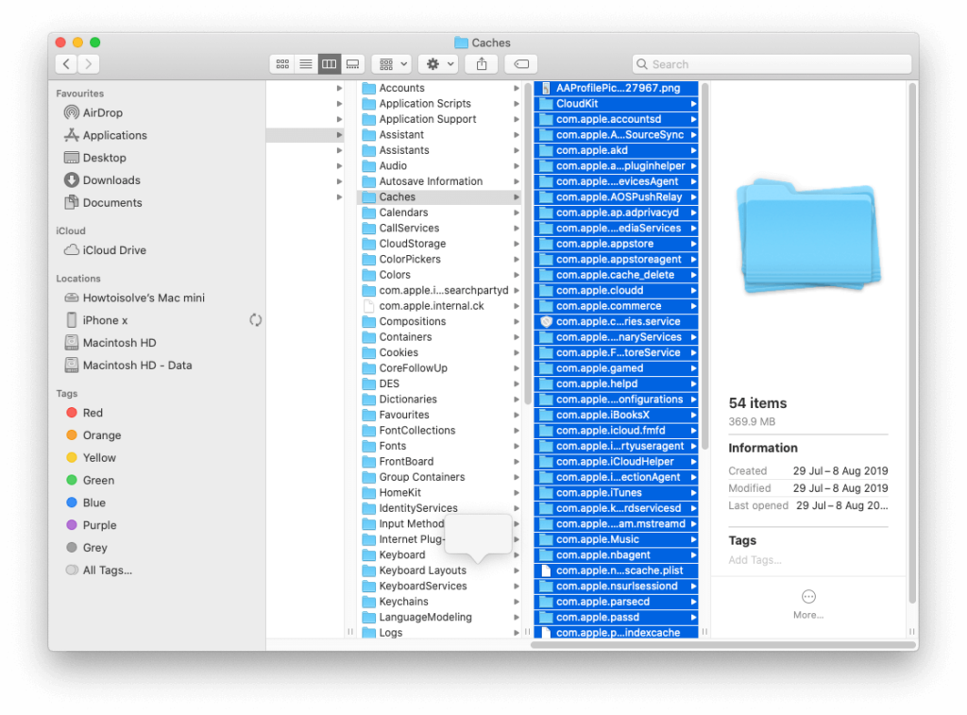Viewport: 967px width, 715px height.
Task: Focus the Search field
Action: point(772,63)
